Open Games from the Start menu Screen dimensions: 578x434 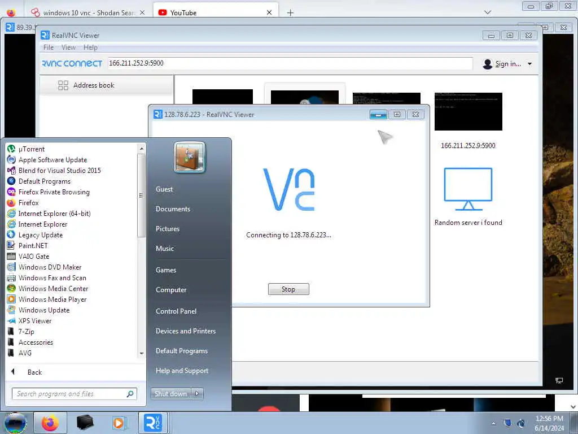click(x=166, y=270)
